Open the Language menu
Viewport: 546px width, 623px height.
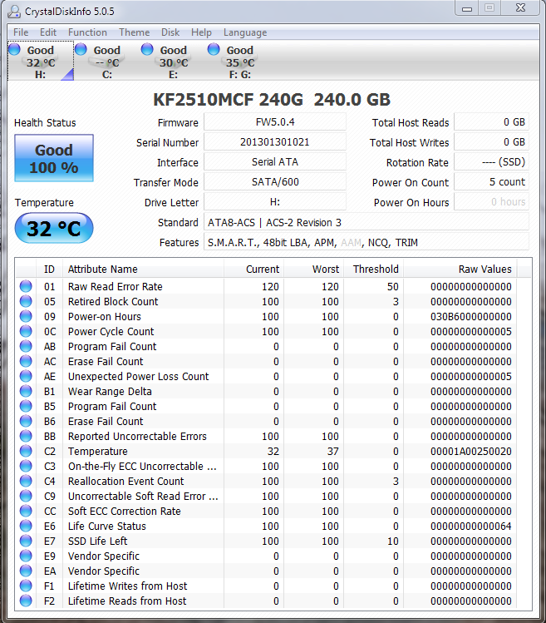tap(245, 32)
